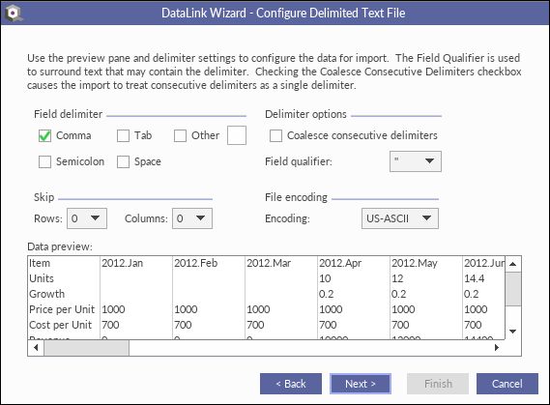This screenshot has height=405, width=550.
Task: Click the Units value '10' under 2012.Apr
Action: point(325,278)
